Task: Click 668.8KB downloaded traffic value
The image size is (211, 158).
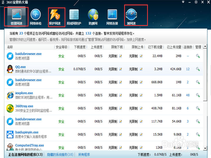Action: coord(157,82)
